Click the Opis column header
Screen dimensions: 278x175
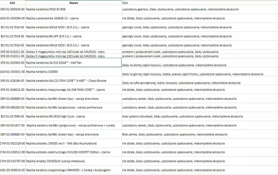coord(125,3)
